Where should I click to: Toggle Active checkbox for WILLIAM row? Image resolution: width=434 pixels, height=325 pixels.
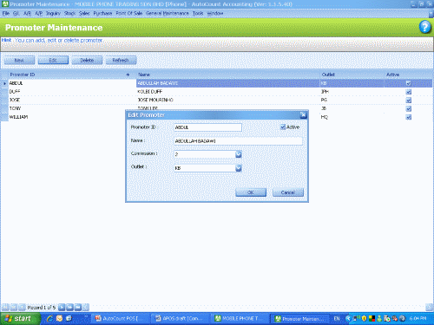(408, 117)
